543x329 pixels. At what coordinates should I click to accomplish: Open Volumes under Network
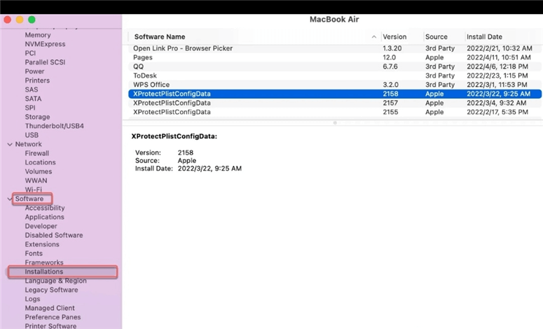pyautogui.click(x=39, y=171)
